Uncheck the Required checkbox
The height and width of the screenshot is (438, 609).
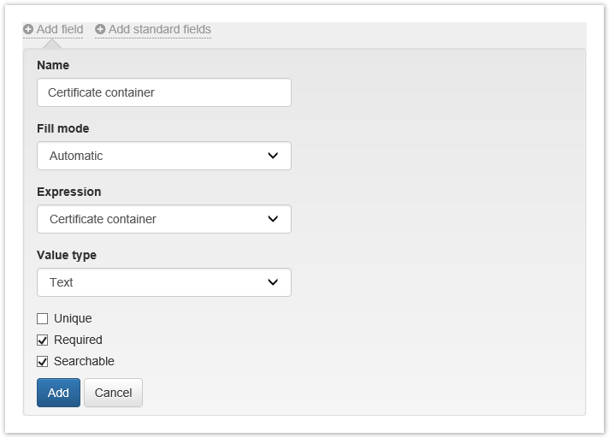(43, 340)
